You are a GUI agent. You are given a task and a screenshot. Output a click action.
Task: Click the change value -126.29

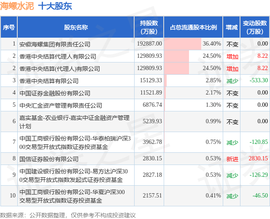tap(259, 175)
